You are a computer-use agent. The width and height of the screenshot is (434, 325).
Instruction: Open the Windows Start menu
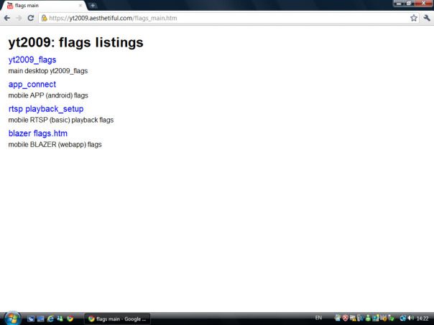pos(11,318)
